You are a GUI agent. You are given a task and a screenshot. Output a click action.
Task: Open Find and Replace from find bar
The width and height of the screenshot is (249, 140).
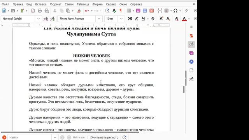[124, 137]
